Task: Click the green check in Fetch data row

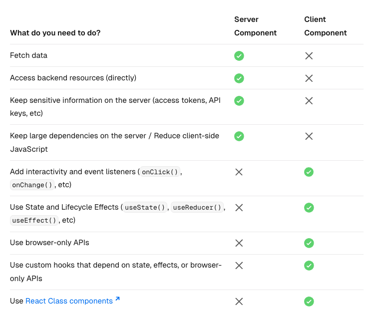Action: (x=239, y=56)
